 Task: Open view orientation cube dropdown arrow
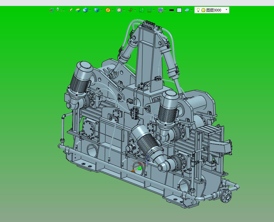point(101,10)
